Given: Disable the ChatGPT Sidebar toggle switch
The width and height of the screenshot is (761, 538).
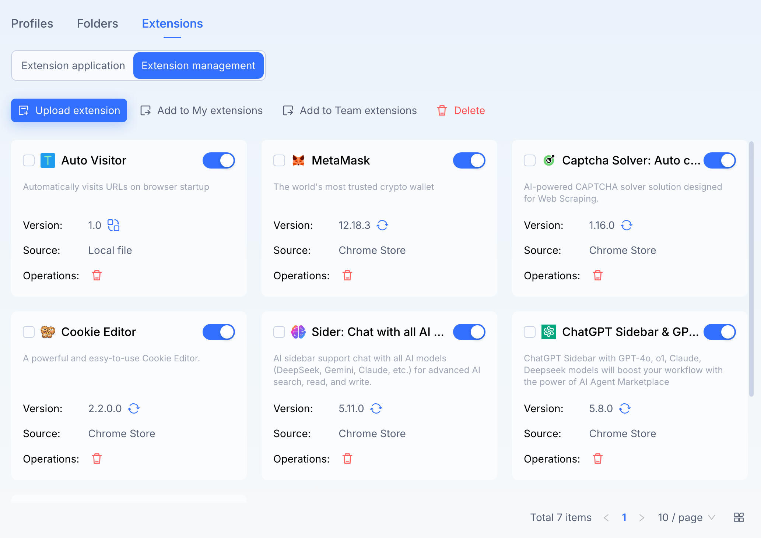Looking at the screenshot, I should (x=720, y=332).
